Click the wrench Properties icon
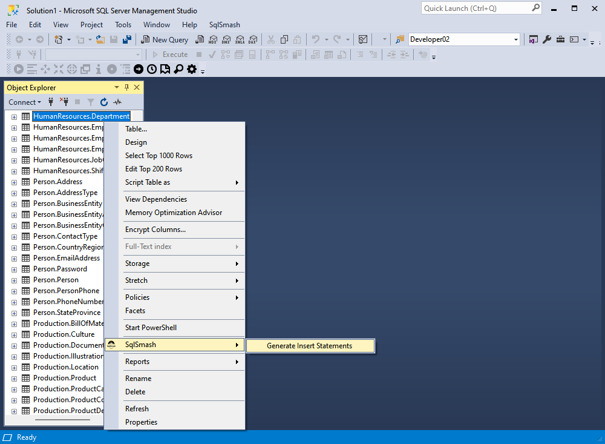 [547, 39]
